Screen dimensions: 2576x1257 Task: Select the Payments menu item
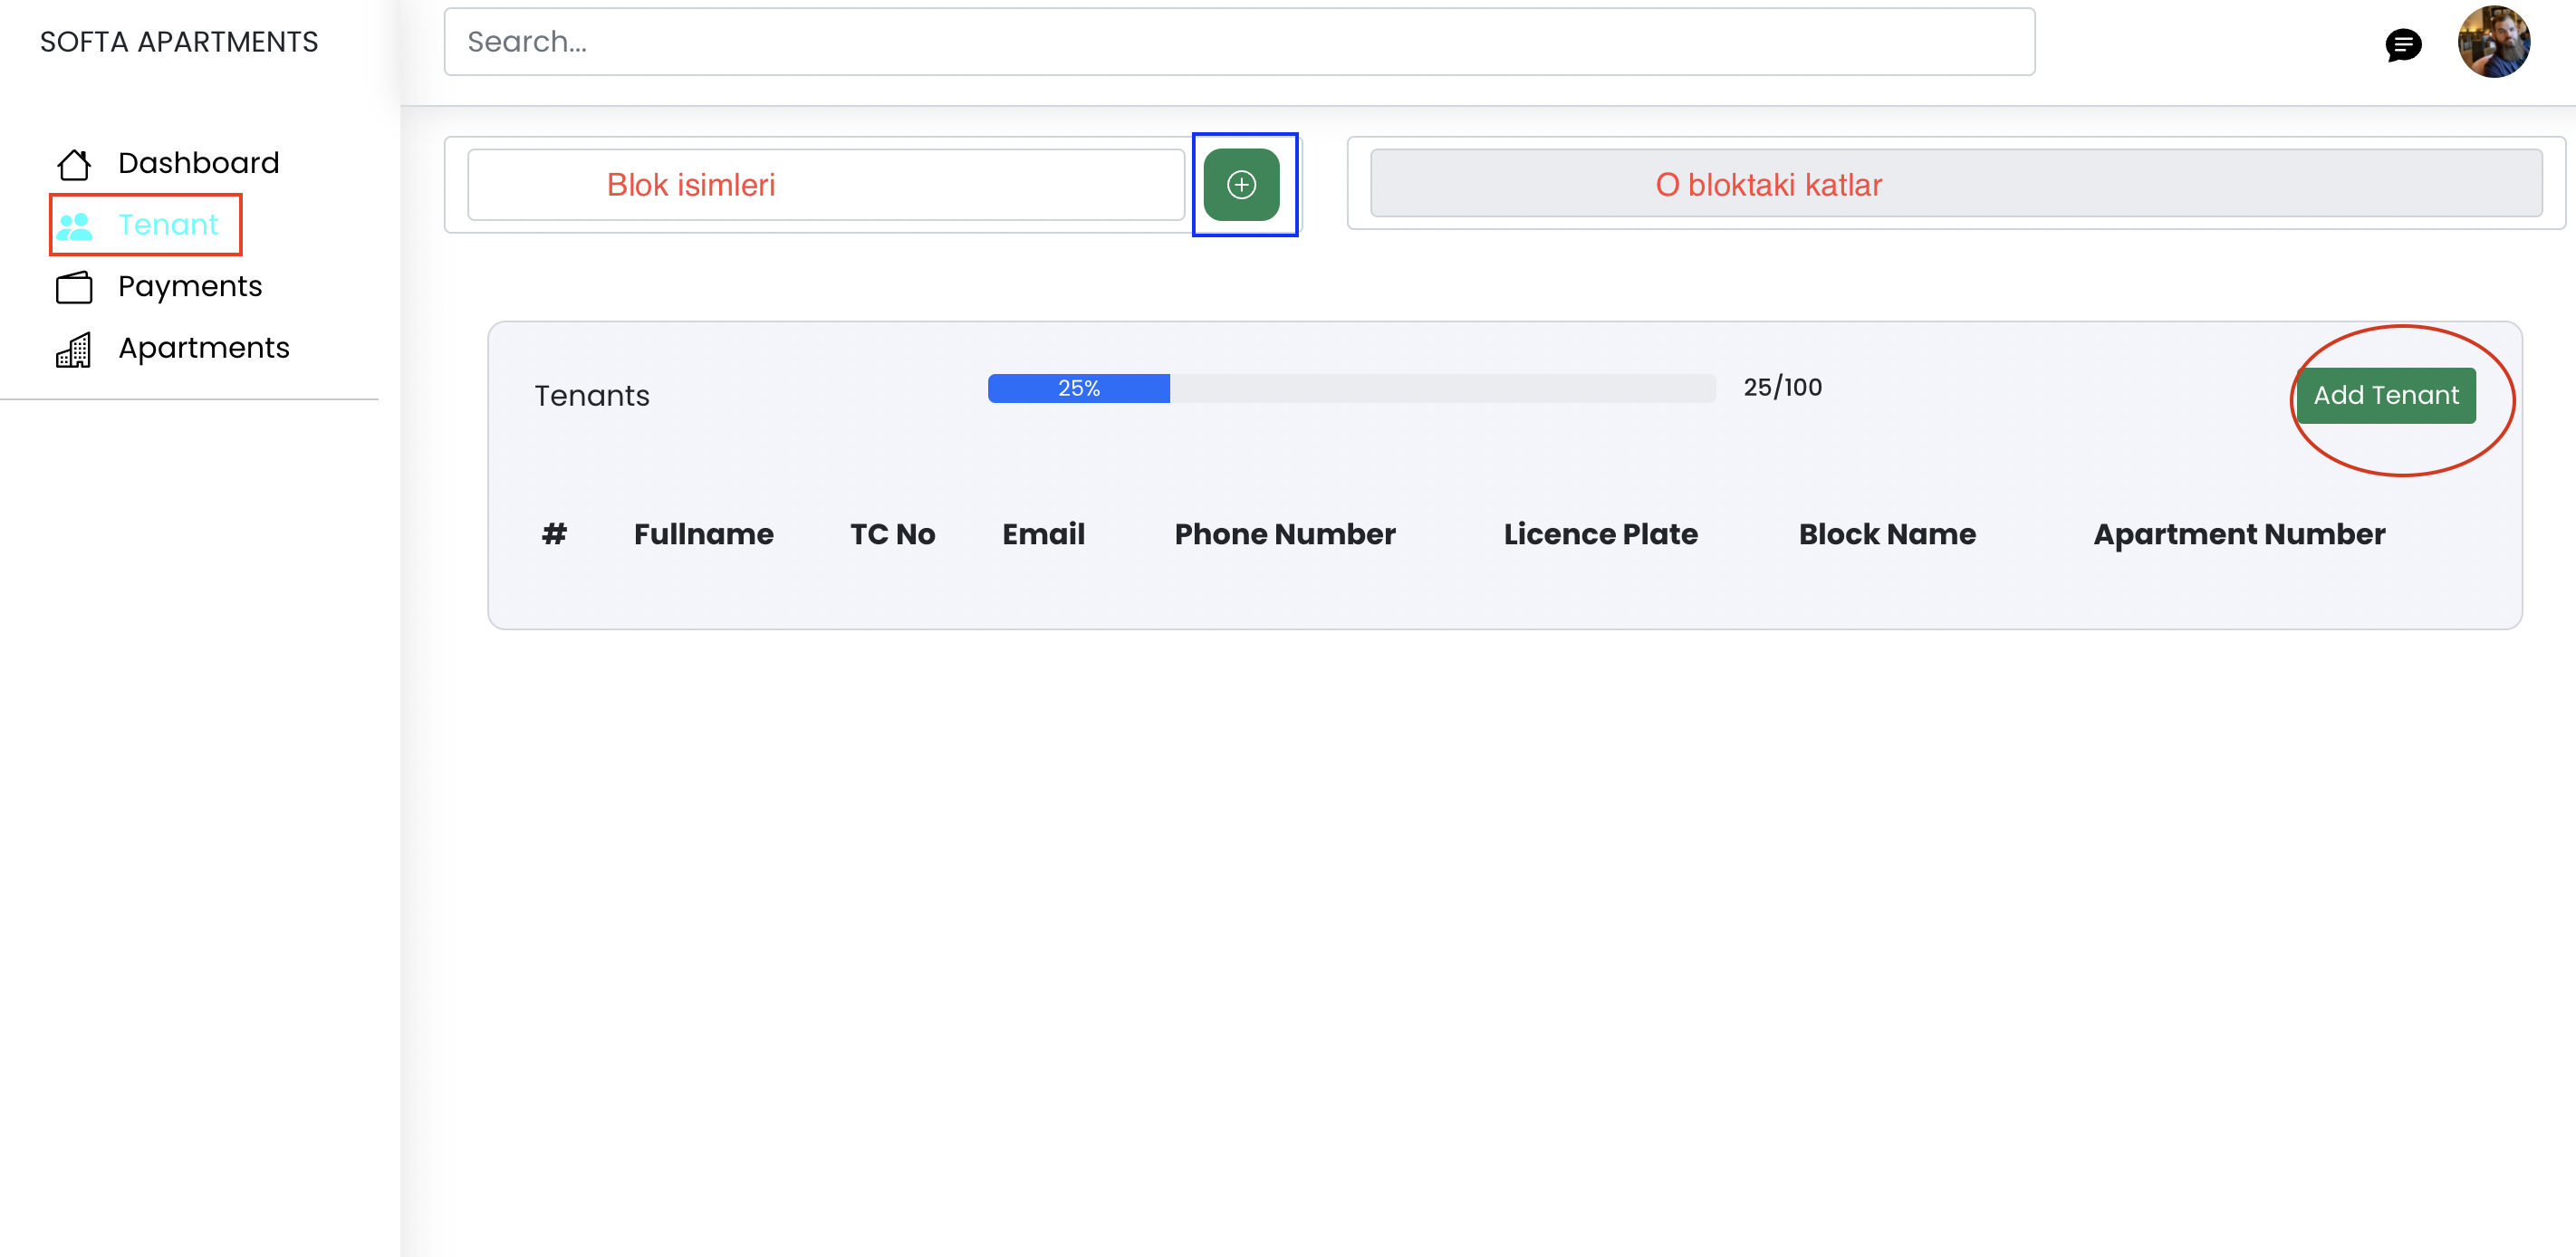coord(190,287)
